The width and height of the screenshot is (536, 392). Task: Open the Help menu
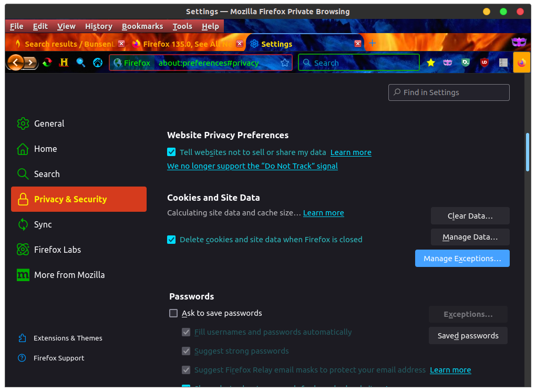click(x=210, y=26)
